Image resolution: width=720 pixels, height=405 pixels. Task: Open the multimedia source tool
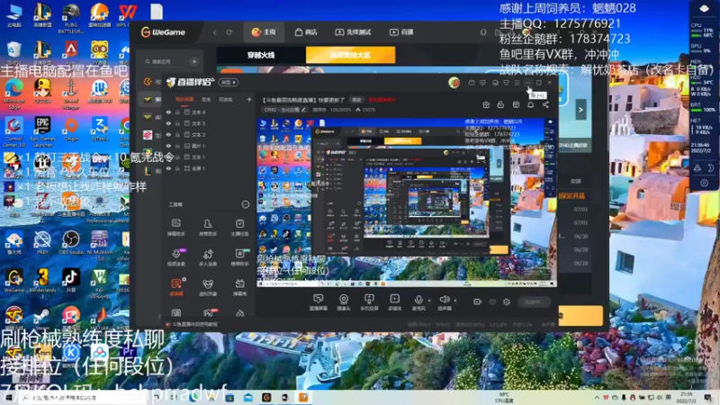point(394,302)
